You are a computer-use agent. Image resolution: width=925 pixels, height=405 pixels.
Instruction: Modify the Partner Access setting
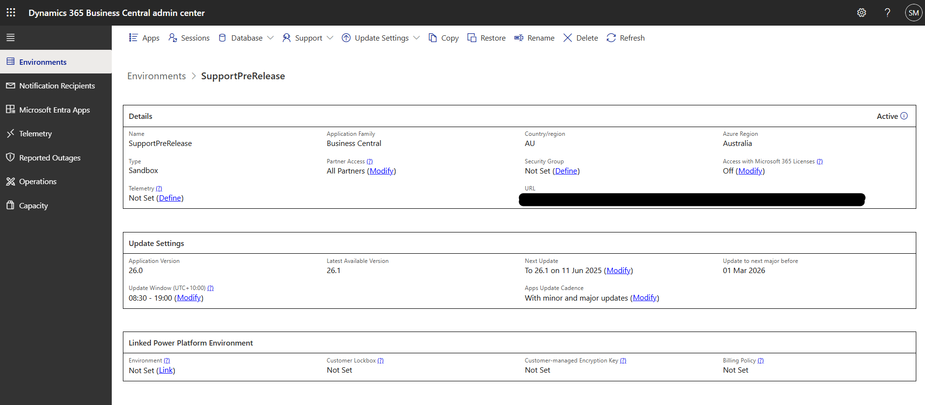point(382,171)
